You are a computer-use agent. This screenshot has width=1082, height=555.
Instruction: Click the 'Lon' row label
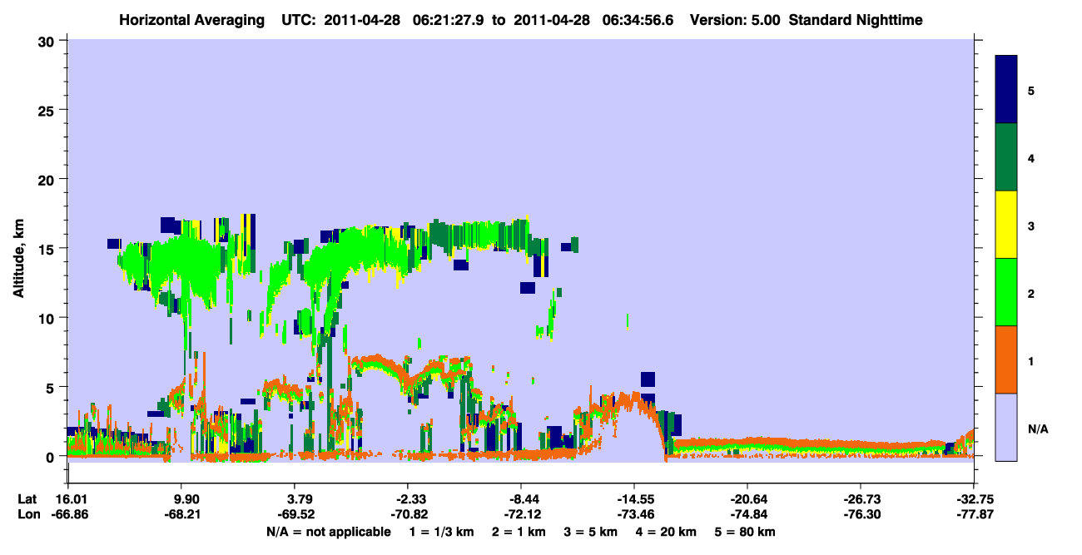pos(28,514)
